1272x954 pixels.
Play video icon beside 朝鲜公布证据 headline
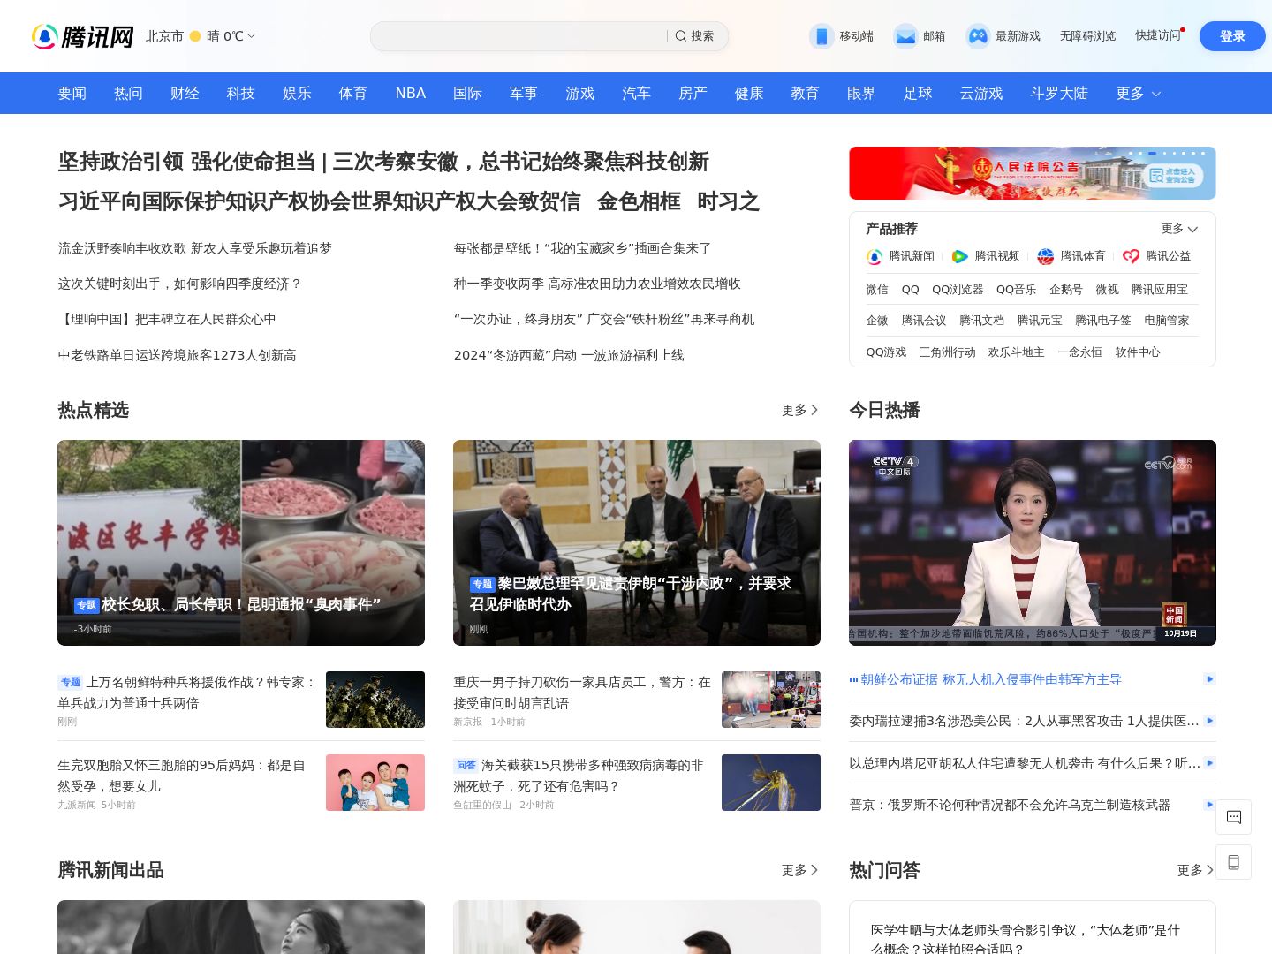click(1209, 679)
